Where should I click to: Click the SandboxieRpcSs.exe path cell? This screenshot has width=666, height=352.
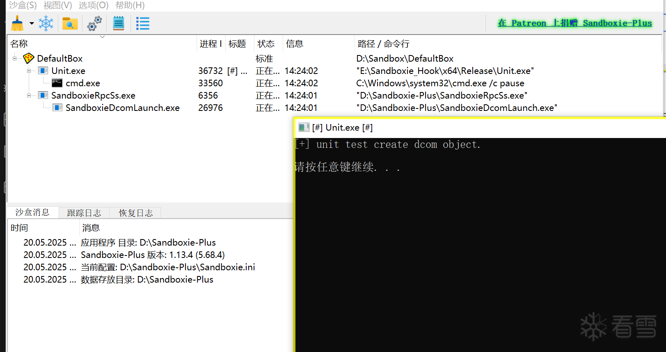point(442,95)
